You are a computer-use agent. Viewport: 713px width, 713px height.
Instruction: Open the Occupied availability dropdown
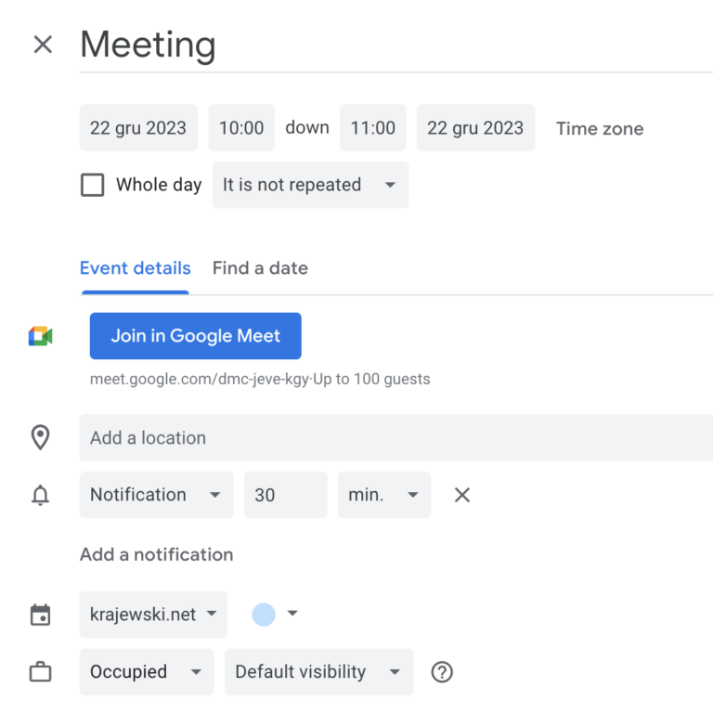click(x=147, y=671)
